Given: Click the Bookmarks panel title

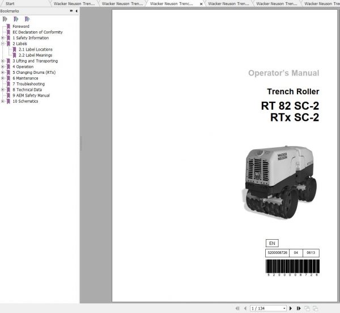Looking at the screenshot, I should [10, 11].
